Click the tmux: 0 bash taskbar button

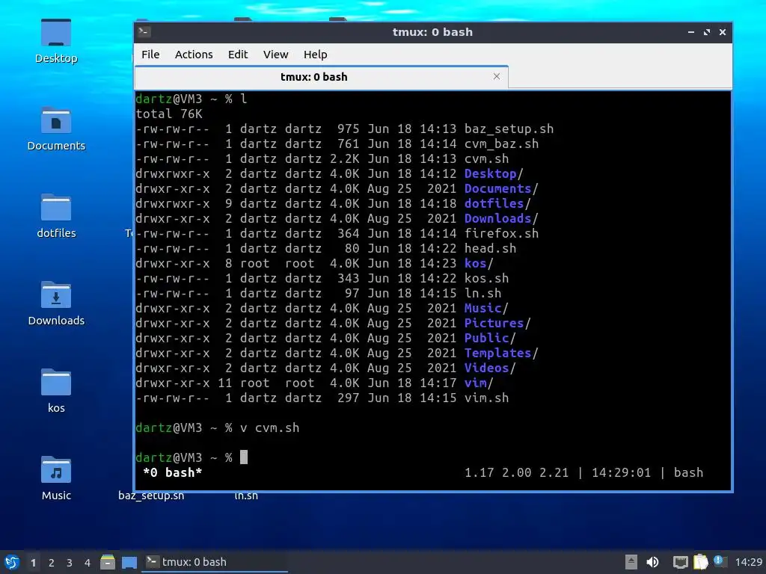pyautogui.click(x=215, y=562)
